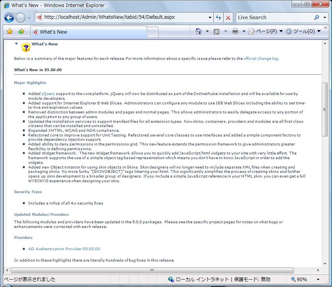Click the Refresh page icon
332x287 pixels.
click(x=218, y=18)
